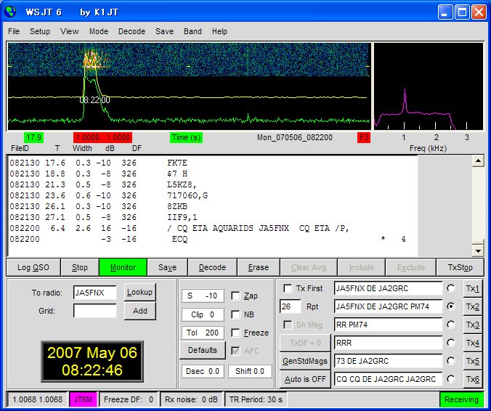Click the Save button in button row
491x411 pixels.
[x=167, y=267]
